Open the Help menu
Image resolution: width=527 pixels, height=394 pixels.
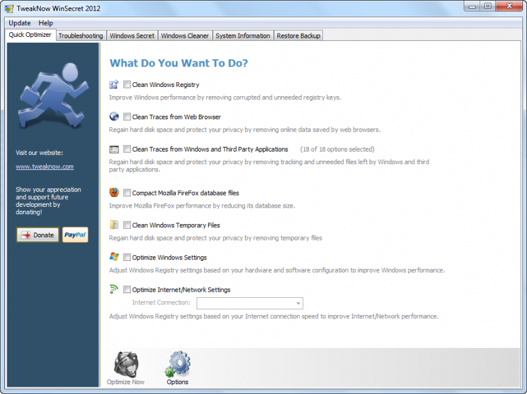[x=45, y=23]
